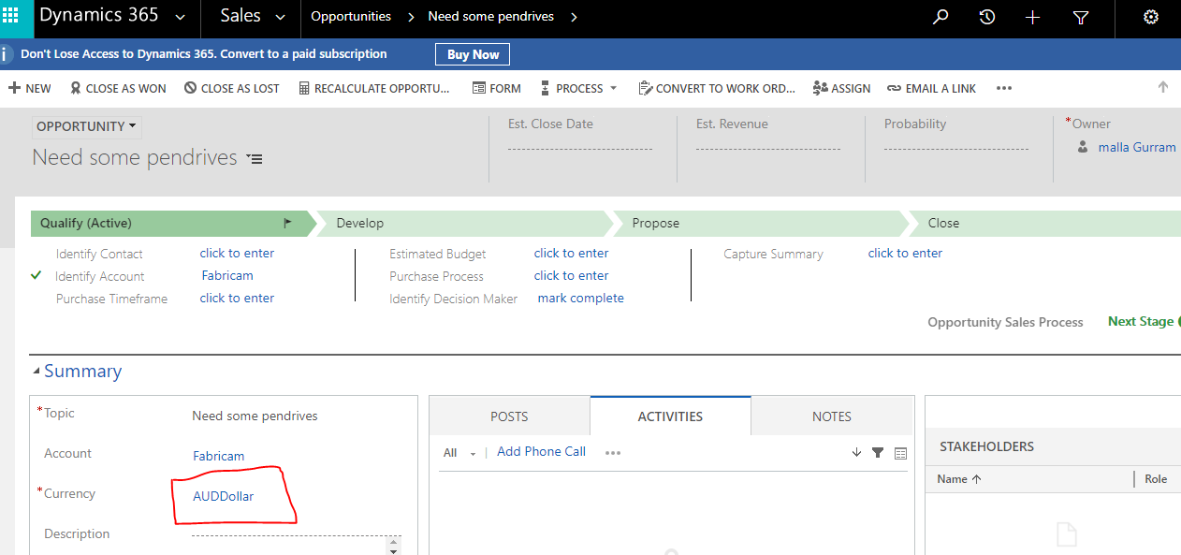Set the Qualify stage flag
The width and height of the screenshot is (1181, 555).
pos(287,223)
